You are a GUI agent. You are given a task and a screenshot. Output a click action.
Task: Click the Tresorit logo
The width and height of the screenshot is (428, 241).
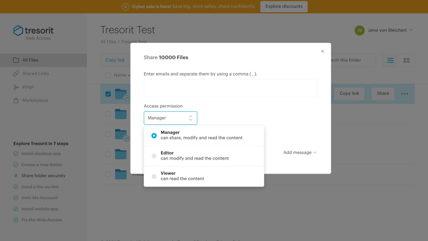point(33,33)
